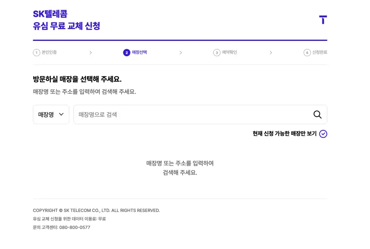Viewport: 370px width, 249px height.
Task: Click the chevron after step 예약확인
Action: 271,53
